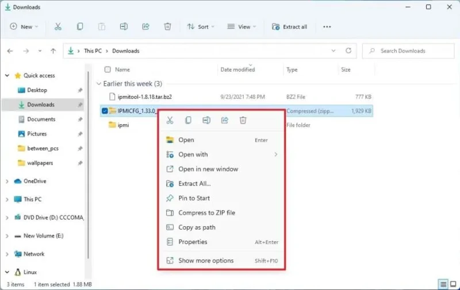Switch to Details view layout icon in status bar
The image size is (460, 290).
443,284
